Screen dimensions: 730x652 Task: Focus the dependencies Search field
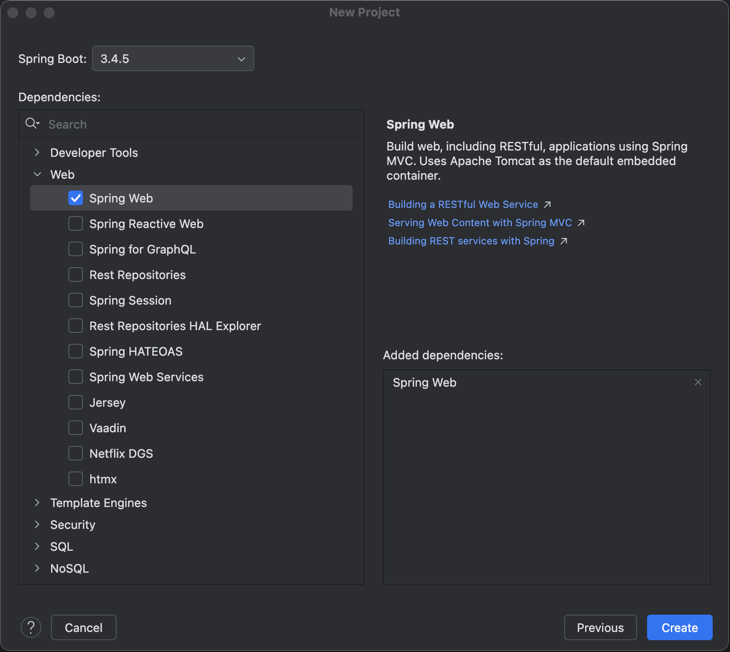tap(200, 124)
